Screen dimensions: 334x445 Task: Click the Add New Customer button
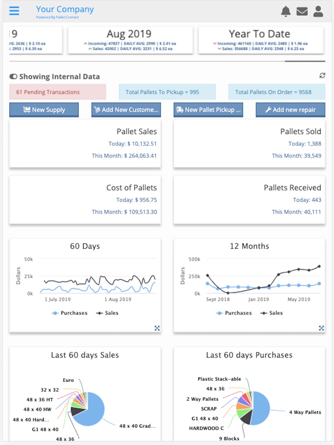126,110
